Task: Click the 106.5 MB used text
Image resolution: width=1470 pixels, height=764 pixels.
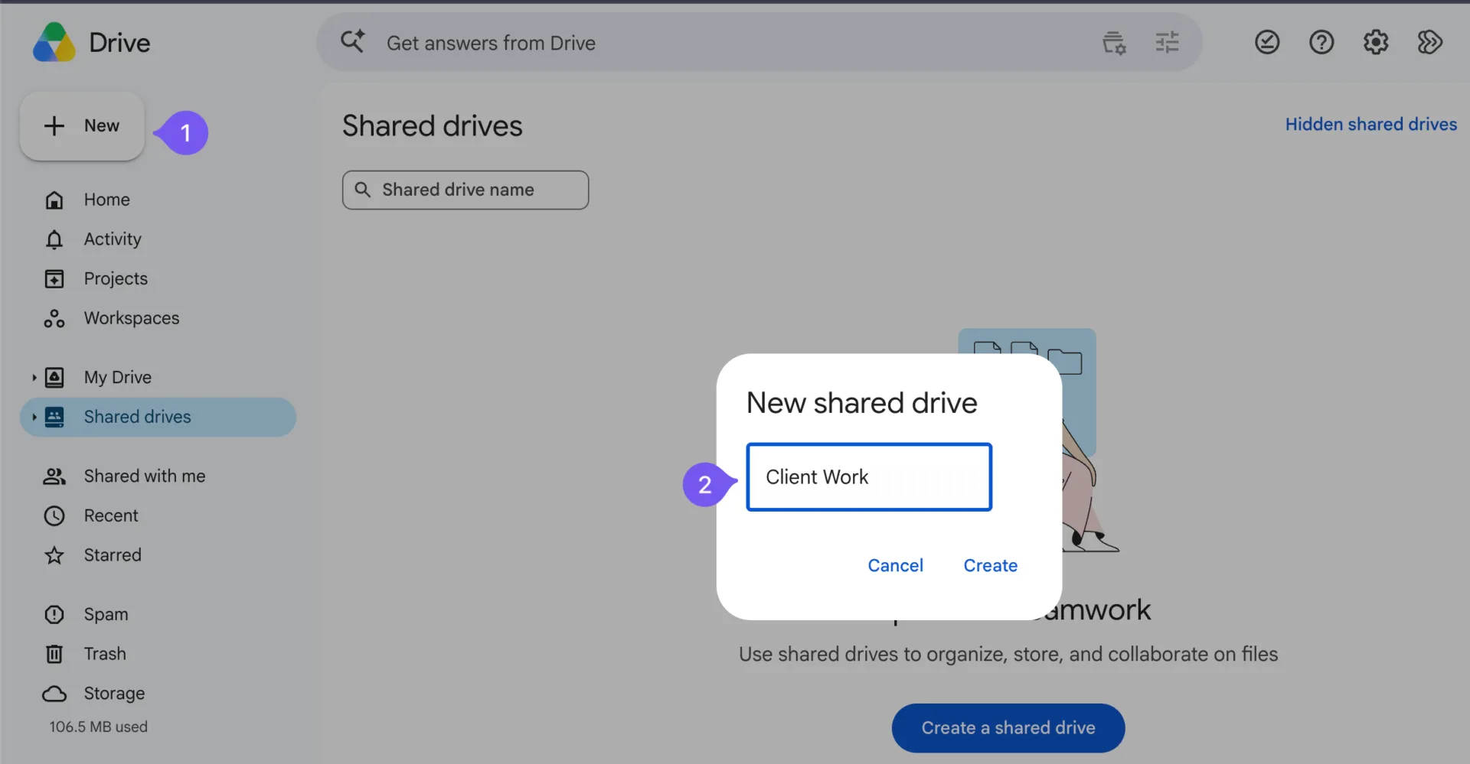Action: click(x=99, y=727)
